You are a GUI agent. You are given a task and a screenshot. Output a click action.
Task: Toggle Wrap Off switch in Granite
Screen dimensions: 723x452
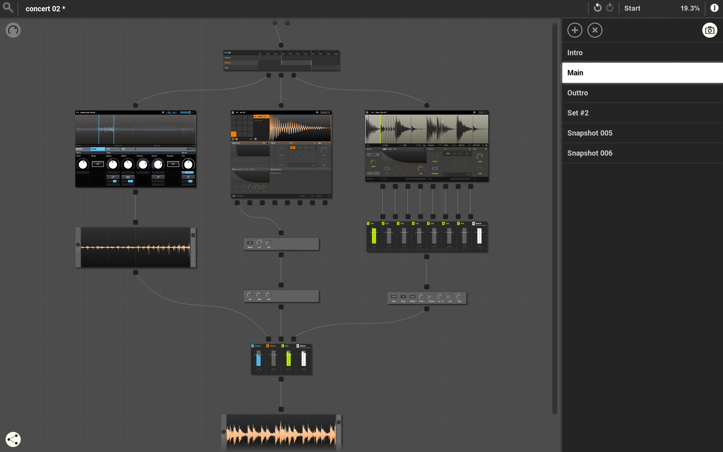pyautogui.click(x=98, y=164)
